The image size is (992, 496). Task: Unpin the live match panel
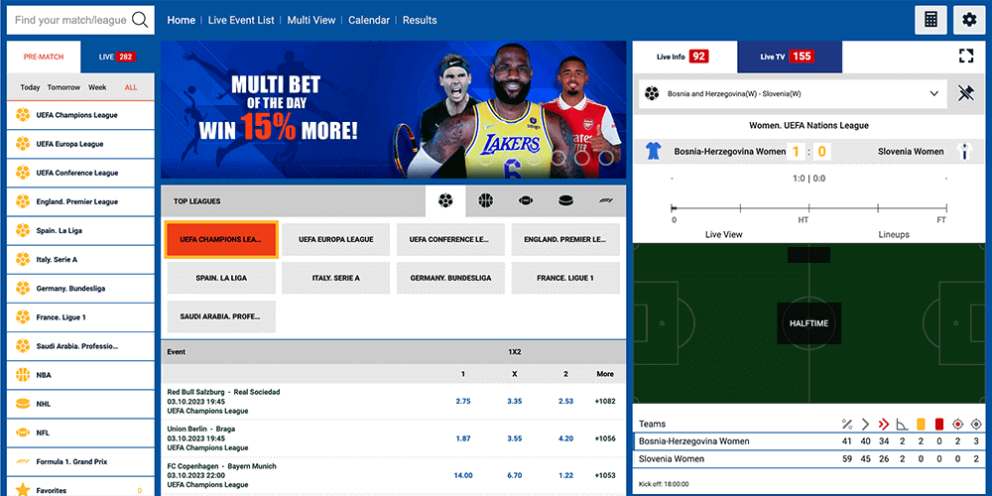(965, 93)
